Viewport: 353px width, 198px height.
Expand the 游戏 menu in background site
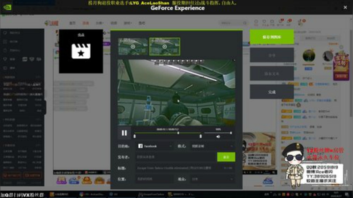[127, 23]
